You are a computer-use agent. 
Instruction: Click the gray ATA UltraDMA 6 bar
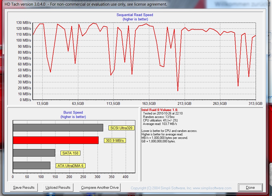click(x=32, y=165)
